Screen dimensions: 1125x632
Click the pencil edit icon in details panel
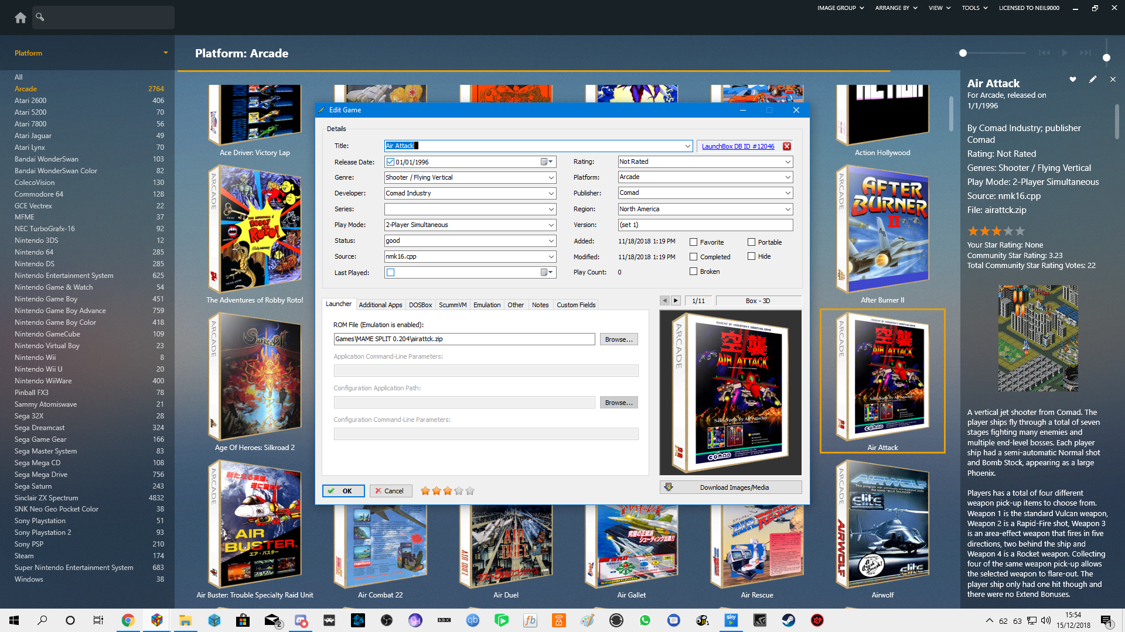(1093, 79)
